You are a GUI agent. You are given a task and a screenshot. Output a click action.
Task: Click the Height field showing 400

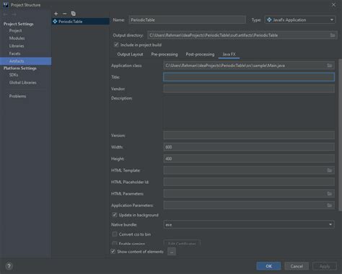[x=249, y=159]
